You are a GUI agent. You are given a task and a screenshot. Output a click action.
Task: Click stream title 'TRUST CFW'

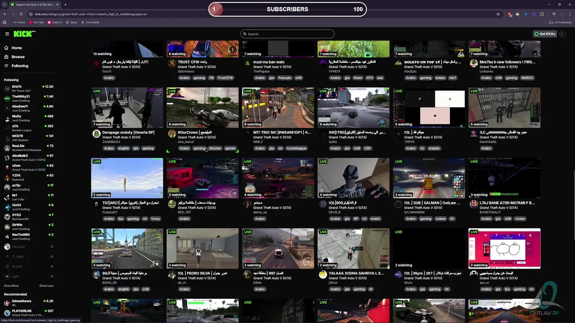tap(192, 62)
